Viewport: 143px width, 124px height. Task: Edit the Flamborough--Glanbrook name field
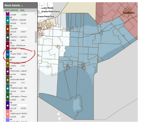point(19,88)
